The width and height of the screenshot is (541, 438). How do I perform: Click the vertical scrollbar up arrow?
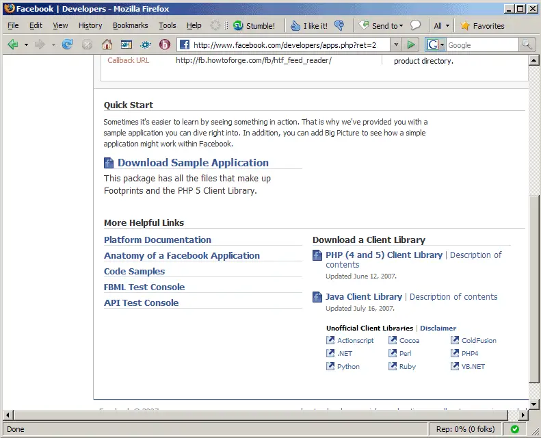533,60
